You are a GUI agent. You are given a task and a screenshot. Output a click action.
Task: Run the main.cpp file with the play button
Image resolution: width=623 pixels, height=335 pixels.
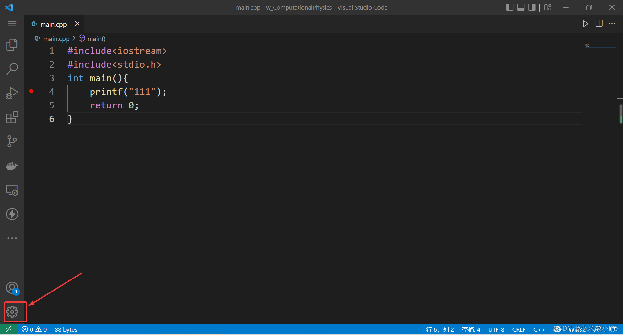click(585, 23)
